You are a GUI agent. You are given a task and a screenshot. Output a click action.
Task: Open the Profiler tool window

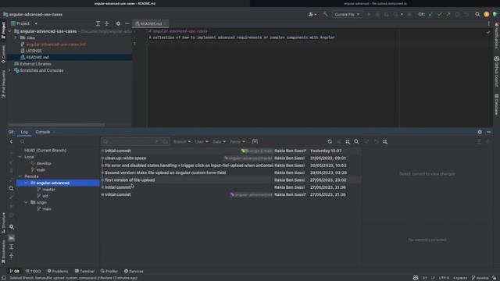click(109, 271)
